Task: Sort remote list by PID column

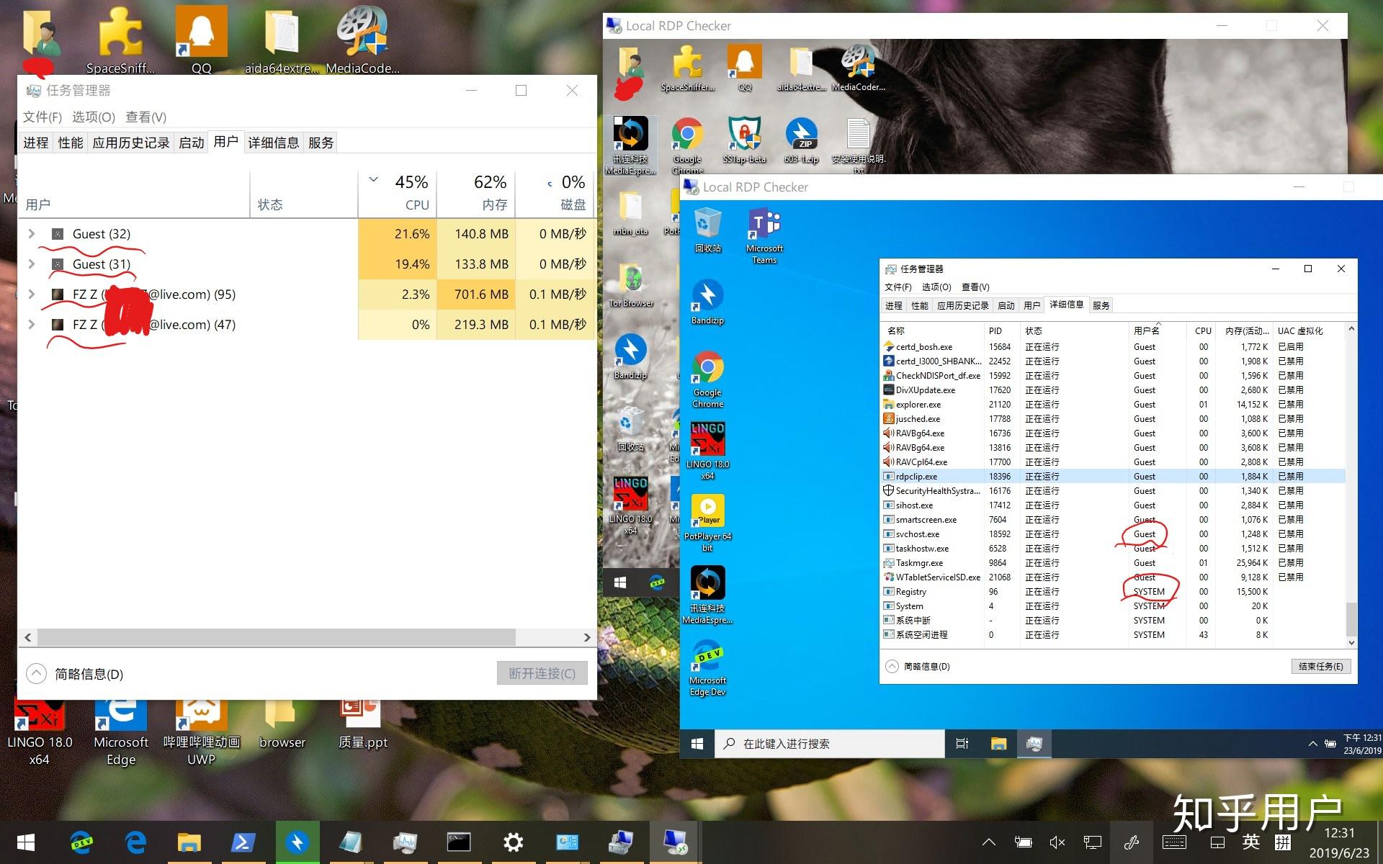Action: (x=1002, y=331)
